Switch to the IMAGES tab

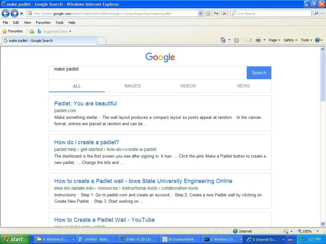point(132,86)
